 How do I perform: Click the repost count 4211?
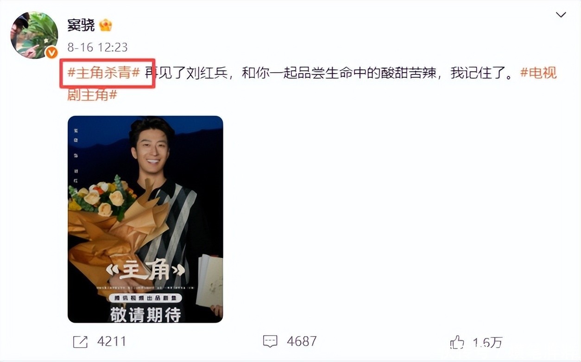click(112, 342)
